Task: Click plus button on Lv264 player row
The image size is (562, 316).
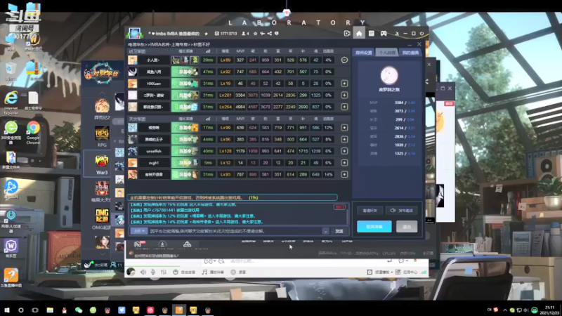Action: pyautogui.click(x=344, y=107)
